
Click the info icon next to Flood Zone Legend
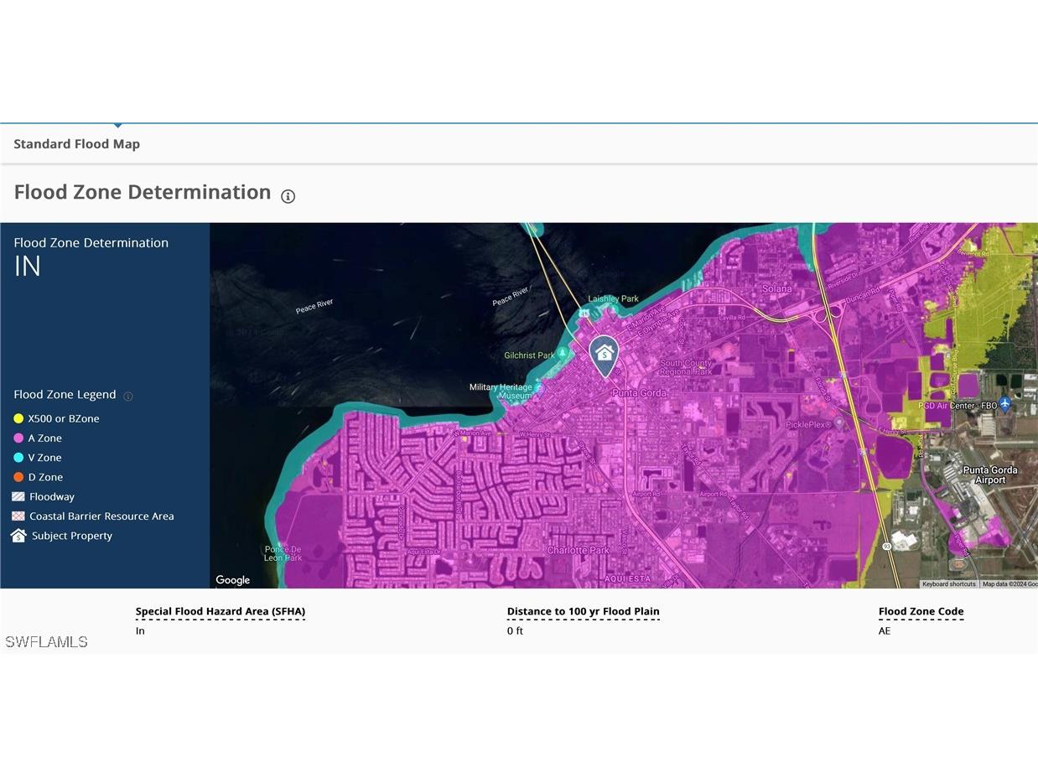(x=128, y=396)
